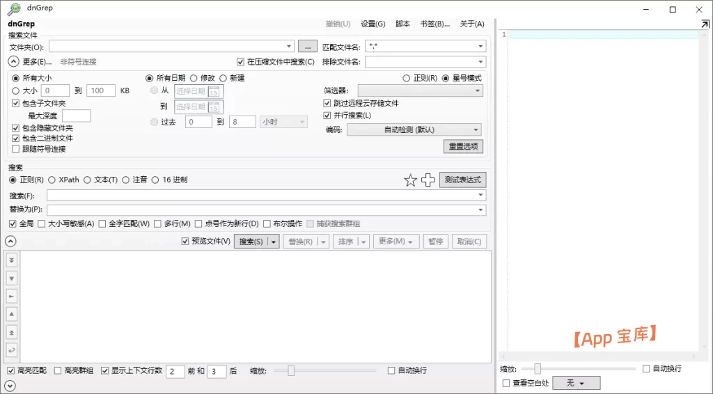Open the 撤销(U) menu

coord(338,24)
